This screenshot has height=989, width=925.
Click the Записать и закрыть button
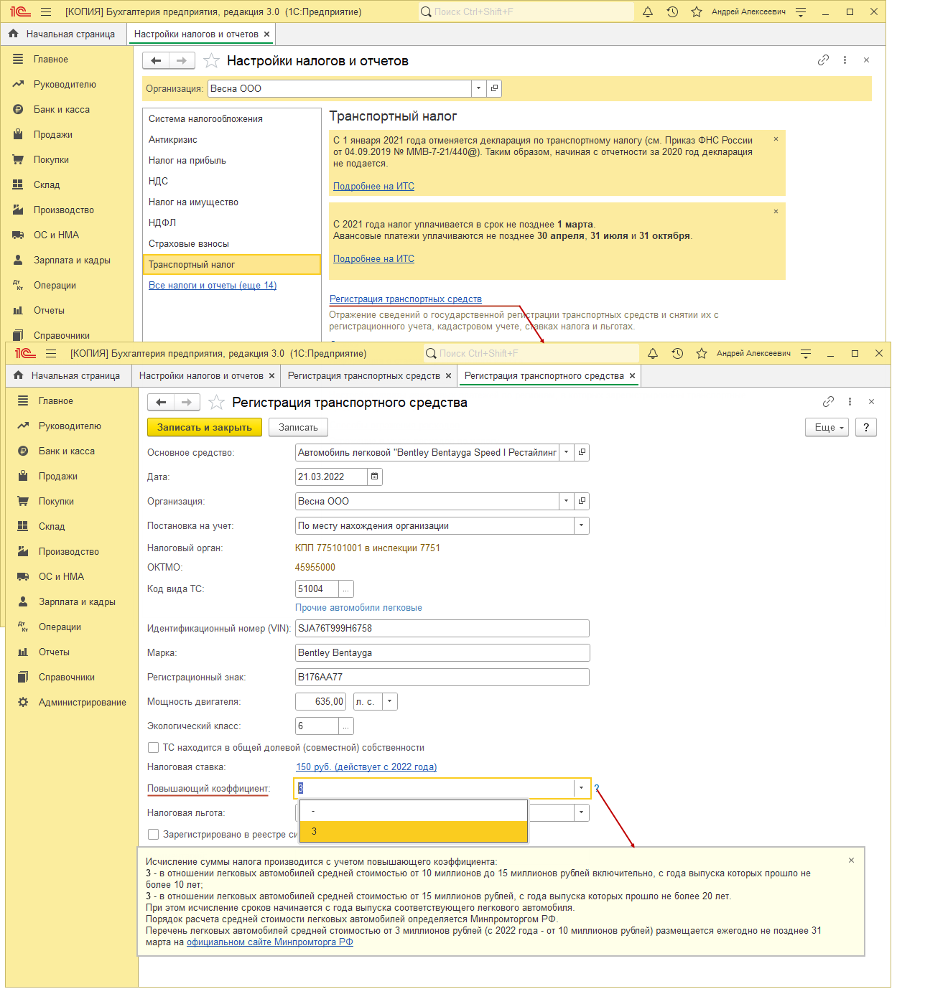[x=205, y=427]
